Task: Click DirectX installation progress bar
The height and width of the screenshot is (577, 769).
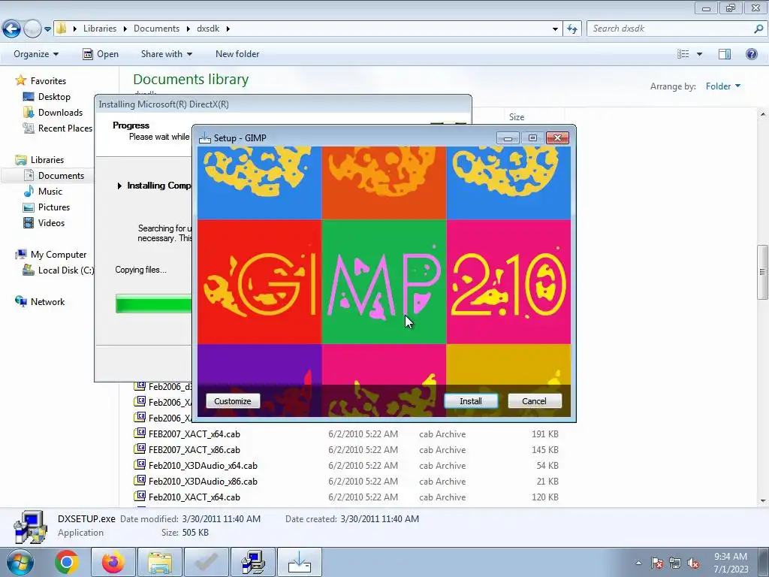Action: click(x=153, y=304)
